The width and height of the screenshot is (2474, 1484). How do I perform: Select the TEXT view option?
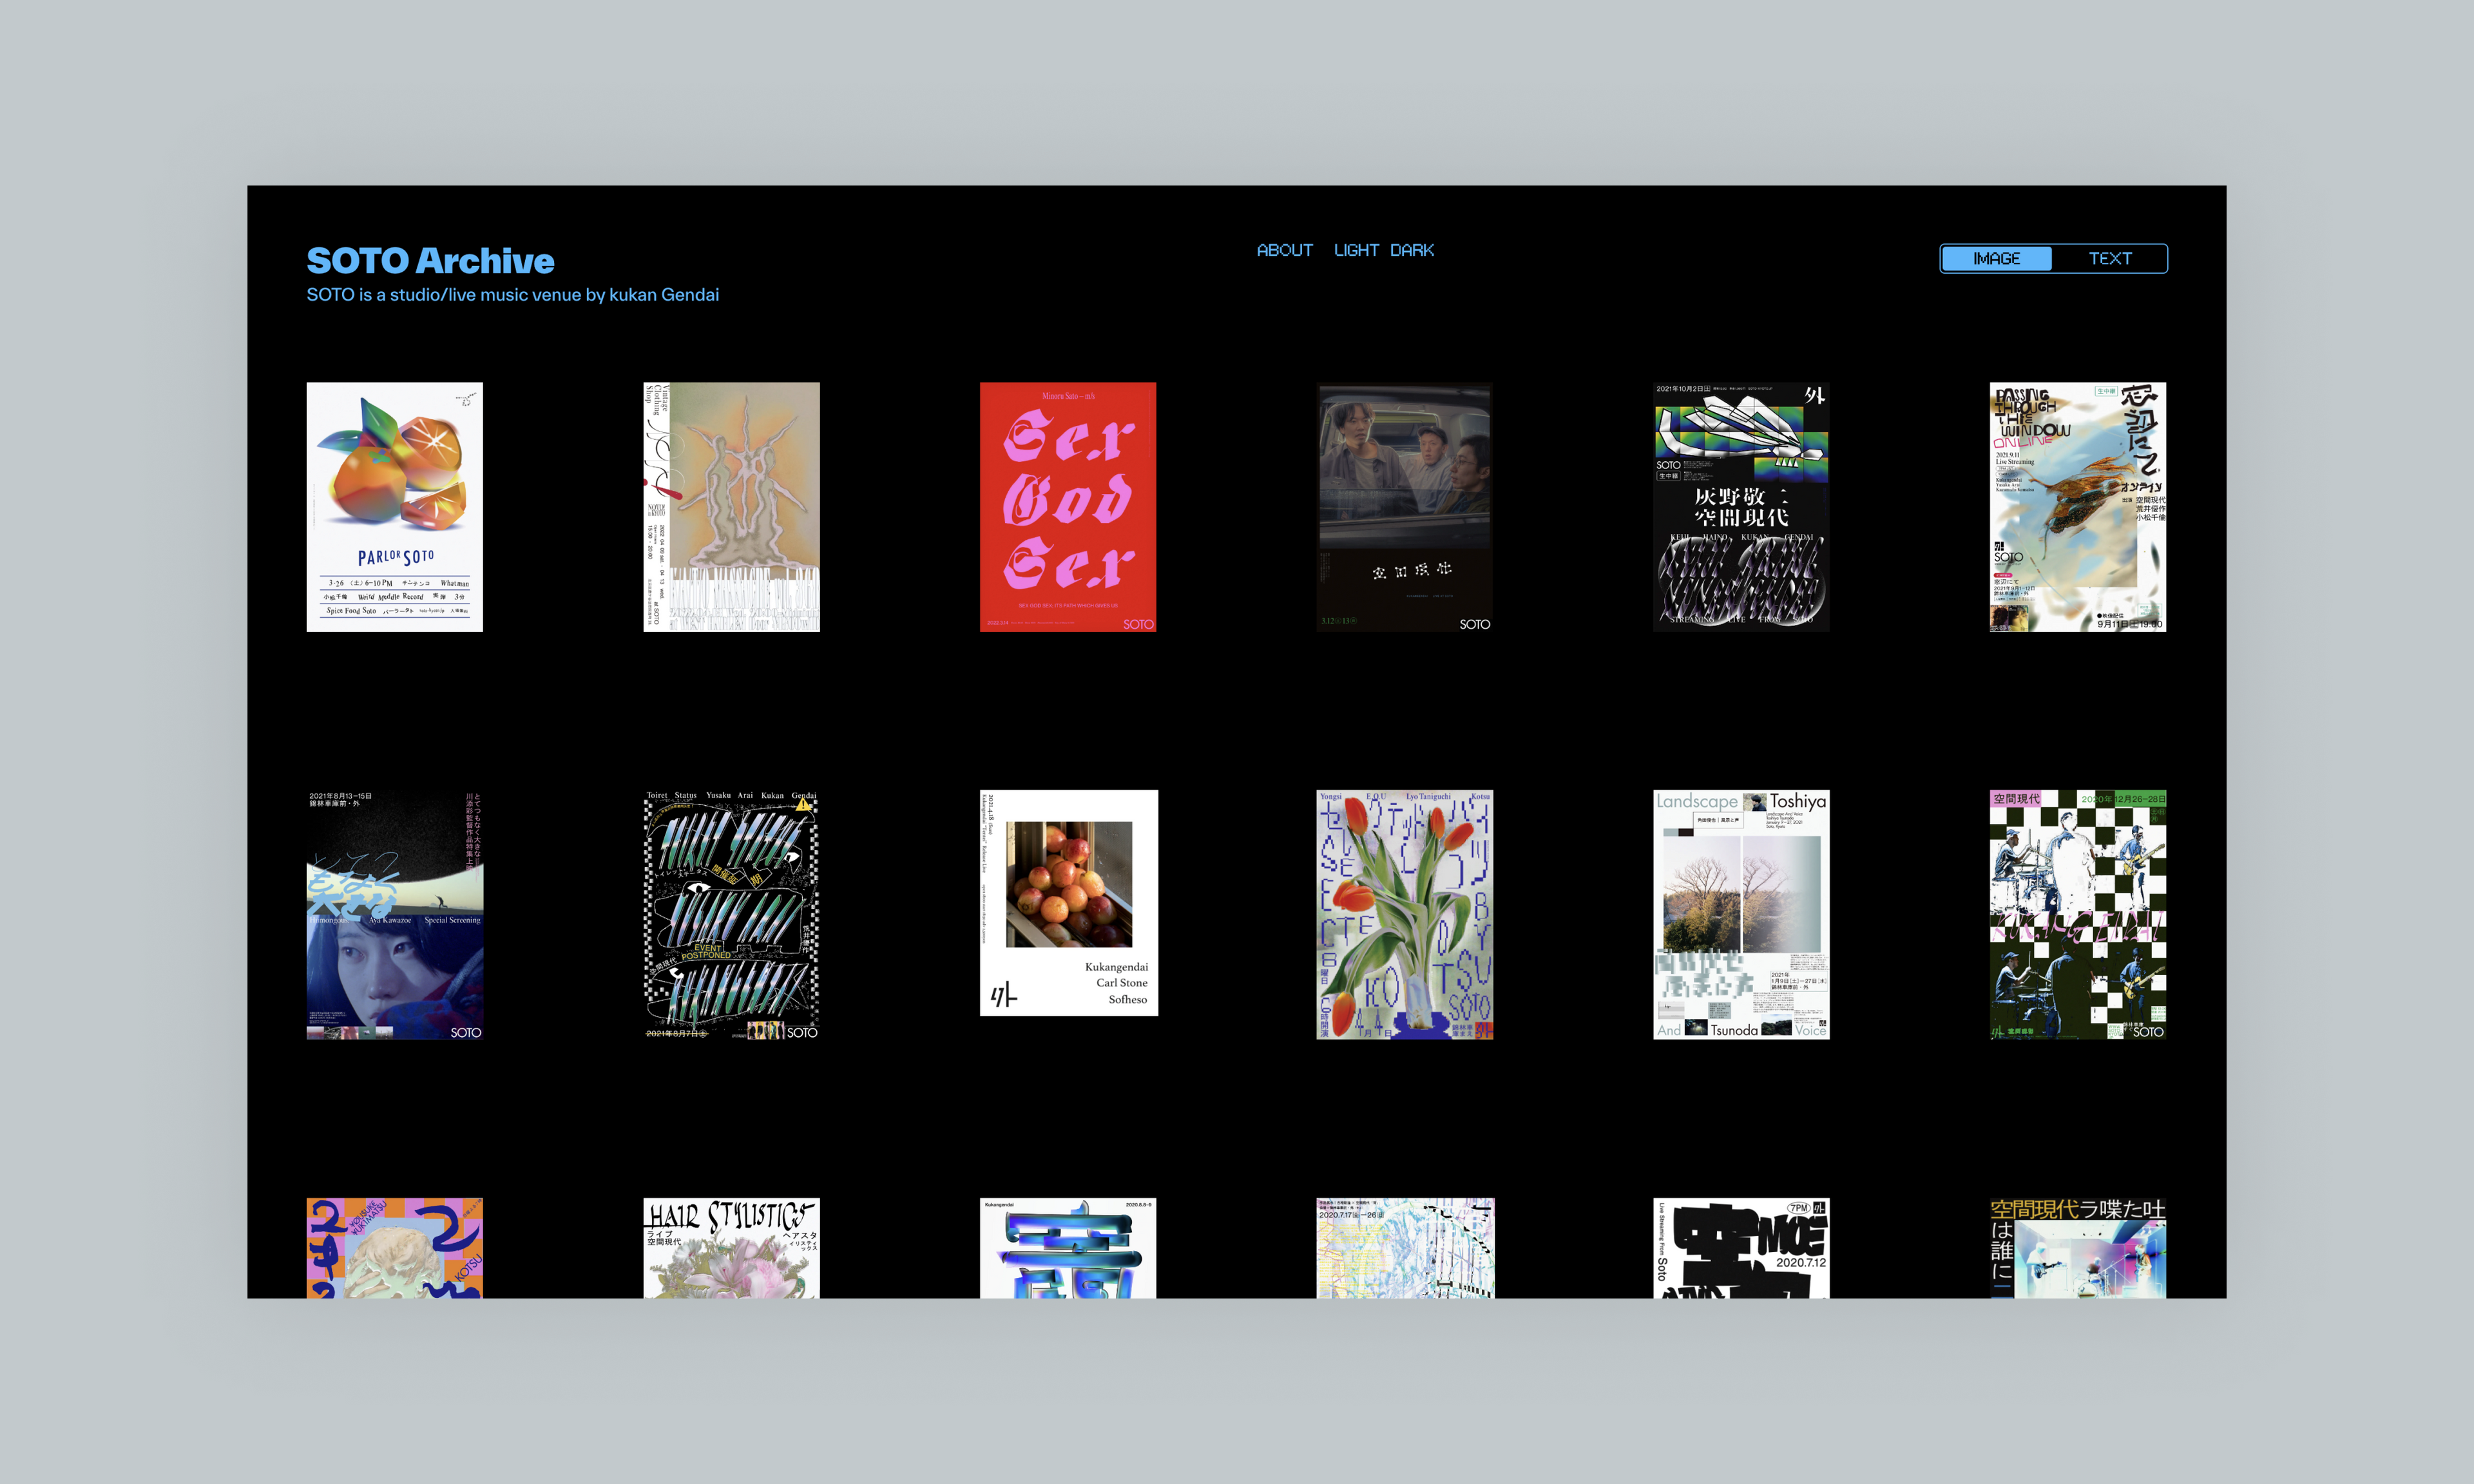pos(2110,258)
